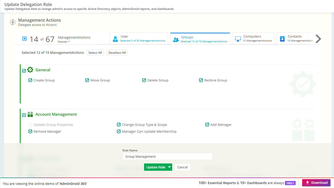Switch to the Computers tab
This screenshot has width=334, height=188.
coord(253,39)
